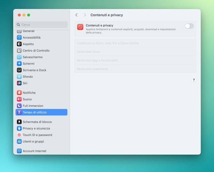
Task: Click the 'Applica limitazioni a contenuti' description
Action: tap(131, 31)
